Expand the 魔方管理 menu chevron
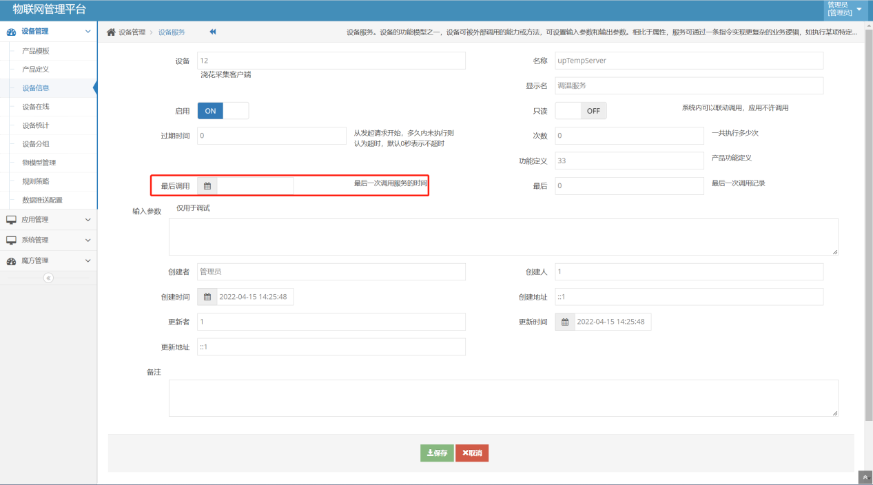 click(x=88, y=261)
